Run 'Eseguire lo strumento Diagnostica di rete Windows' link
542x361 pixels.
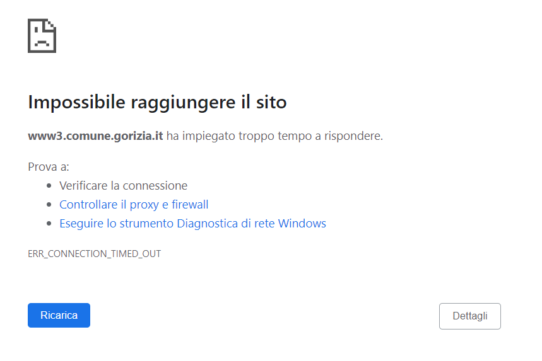pyautogui.click(x=192, y=224)
